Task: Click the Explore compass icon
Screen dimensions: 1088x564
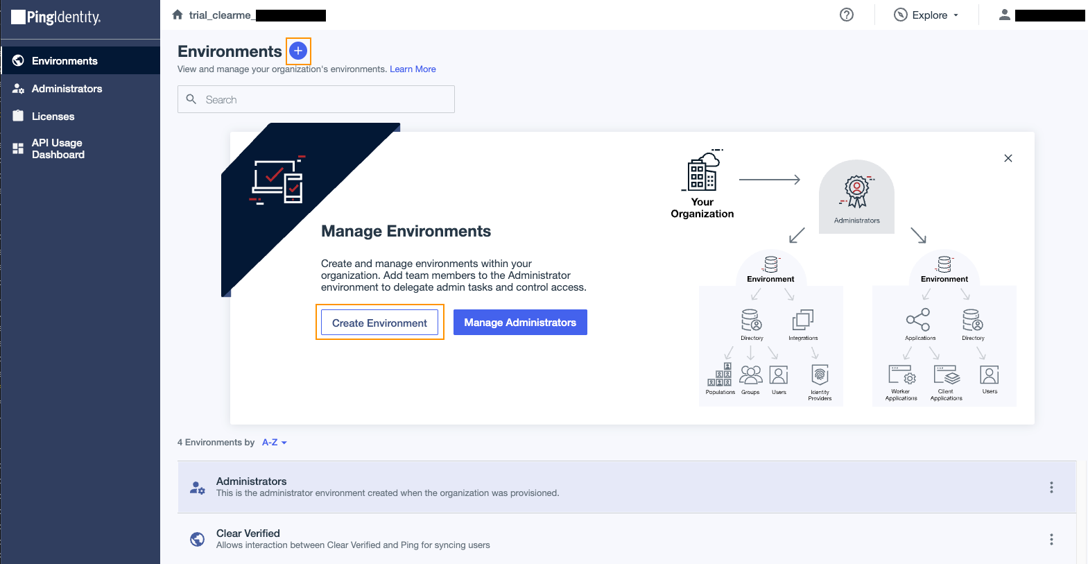Action: click(x=901, y=15)
